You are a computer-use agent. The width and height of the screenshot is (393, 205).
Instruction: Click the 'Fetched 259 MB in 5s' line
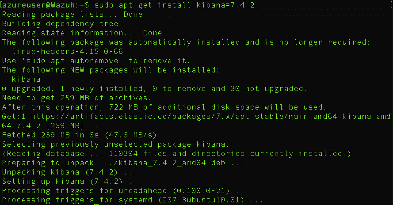tap(79, 135)
